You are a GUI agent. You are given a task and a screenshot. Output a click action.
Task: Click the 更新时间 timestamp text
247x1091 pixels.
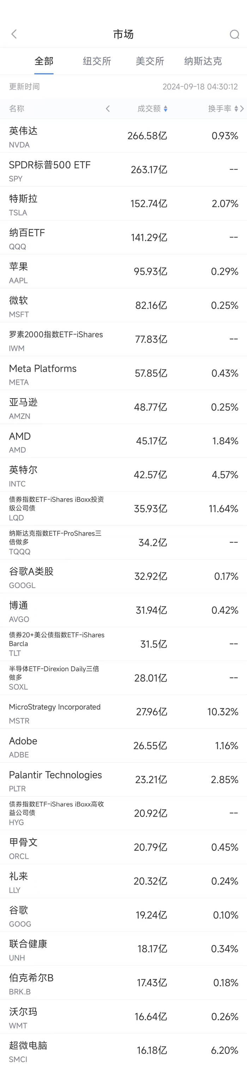click(x=200, y=87)
